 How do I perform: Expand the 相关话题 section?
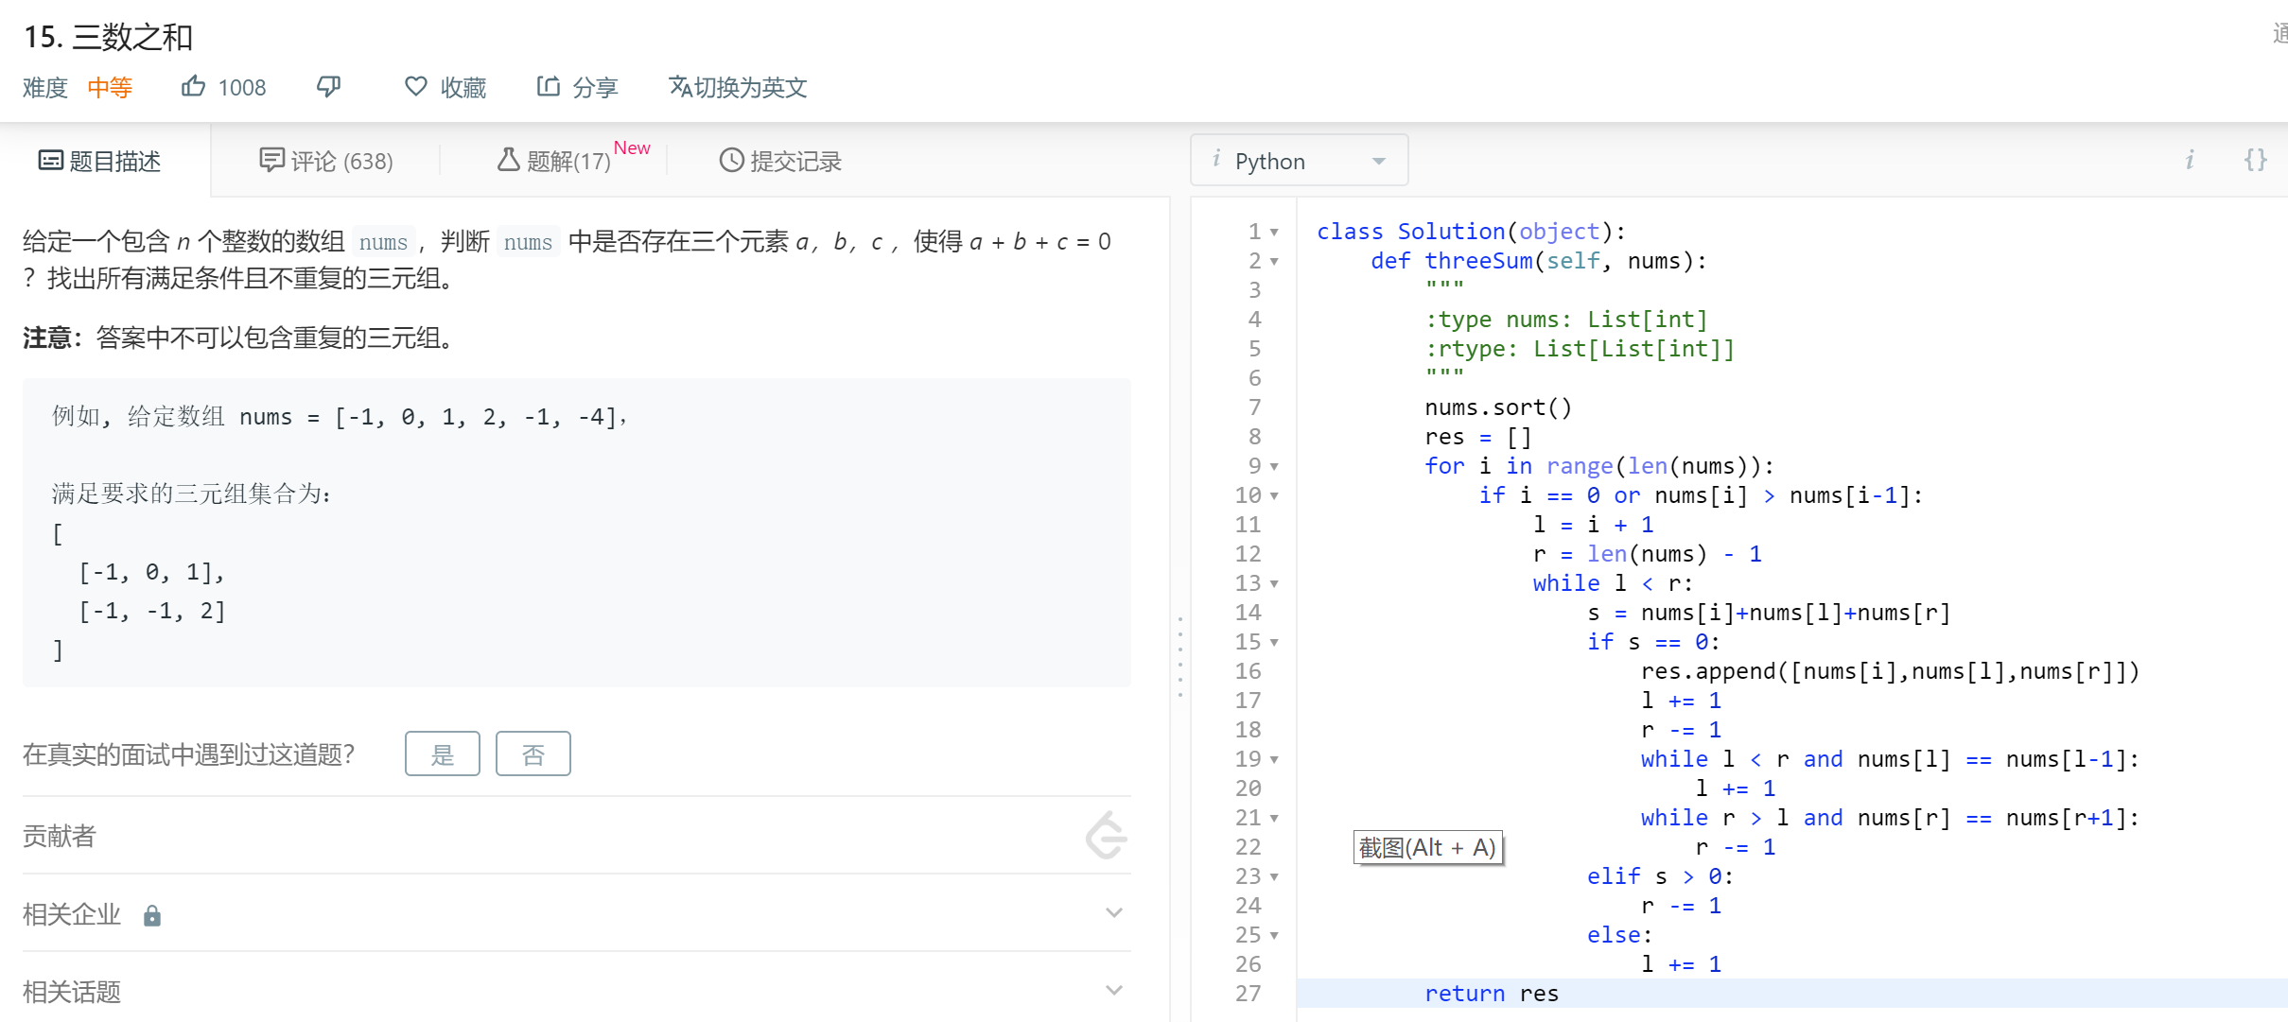(1113, 991)
